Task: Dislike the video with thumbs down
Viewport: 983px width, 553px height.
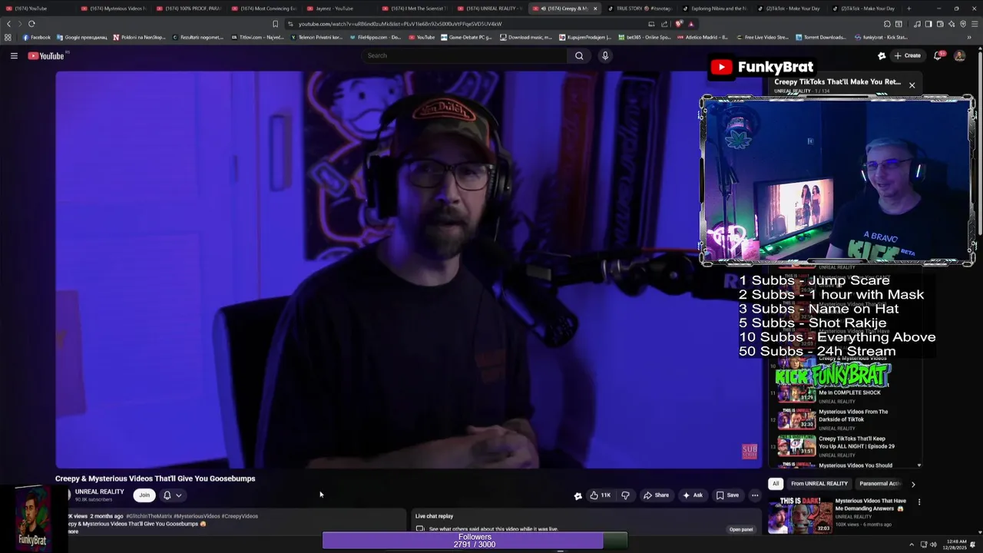Action: [625, 495]
